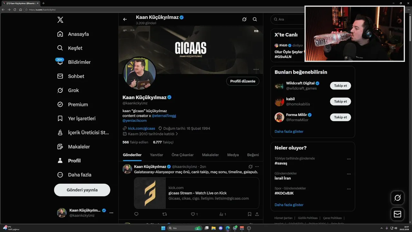The height and width of the screenshot is (232, 412).
Task: Click search icon in profile header
Action: (x=255, y=19)
